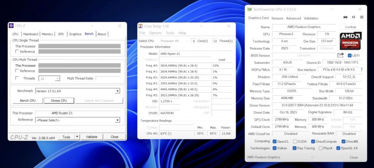Viewport: 374px width, 168px height.
Task: Click the Validate button in CPU-Z
Action: [92, 137]
